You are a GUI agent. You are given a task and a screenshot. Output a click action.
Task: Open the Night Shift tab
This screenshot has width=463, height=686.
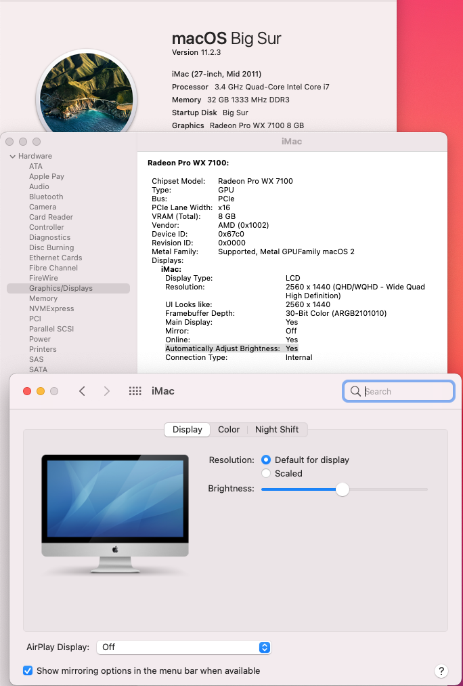pyautogui.click(x=277, y=430)
